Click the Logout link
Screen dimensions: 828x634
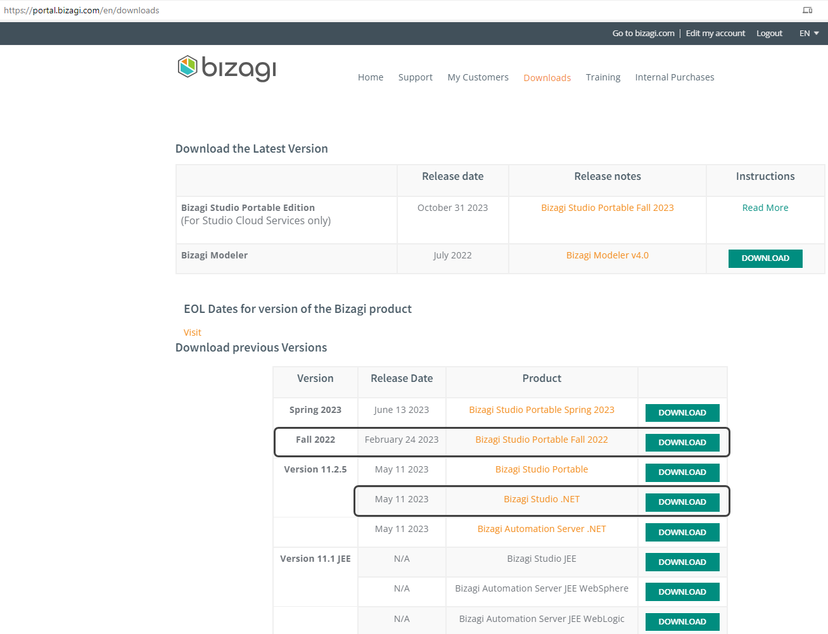point(770,34)
